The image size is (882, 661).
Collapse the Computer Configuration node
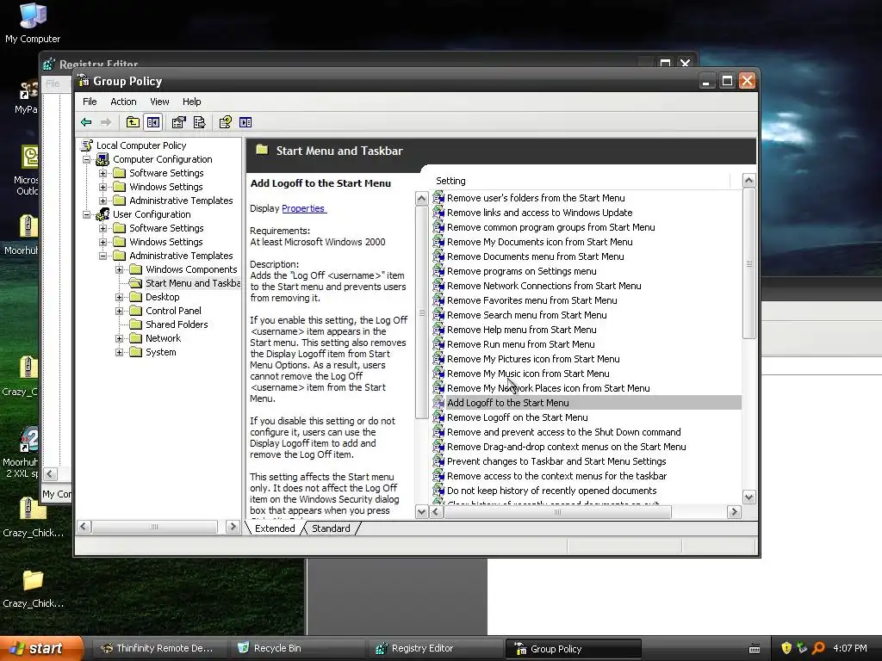click(x=87, y=159)
